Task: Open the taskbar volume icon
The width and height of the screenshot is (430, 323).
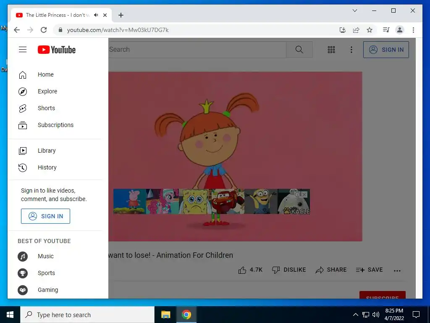Action: click(376, 315)
